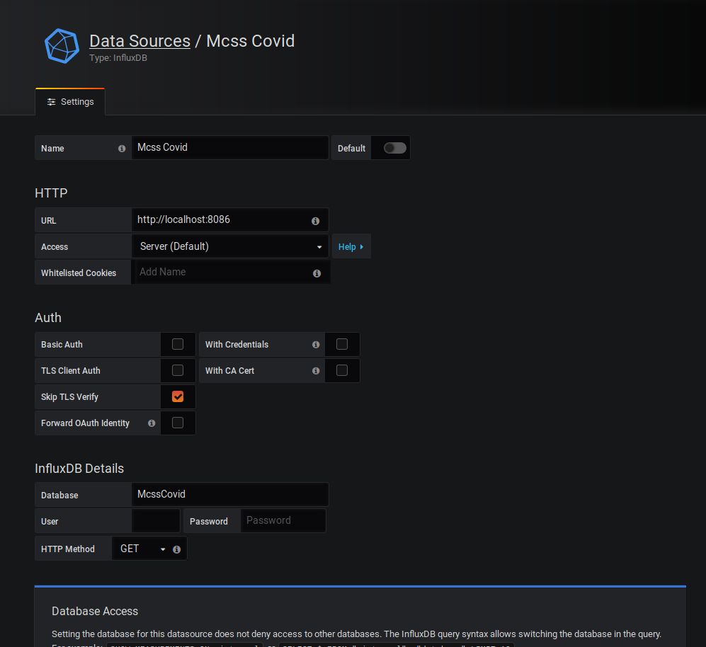Click the info icon beside Name label
This screenshot has height=647, width=706.
pyautogui.click(x=122, y=149)
